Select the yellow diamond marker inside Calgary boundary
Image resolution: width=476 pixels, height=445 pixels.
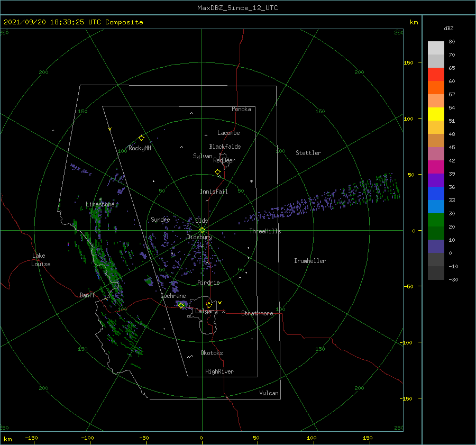[209, 305]
